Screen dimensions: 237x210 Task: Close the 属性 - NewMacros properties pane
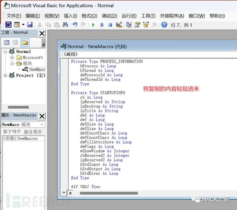click(42, 116)
